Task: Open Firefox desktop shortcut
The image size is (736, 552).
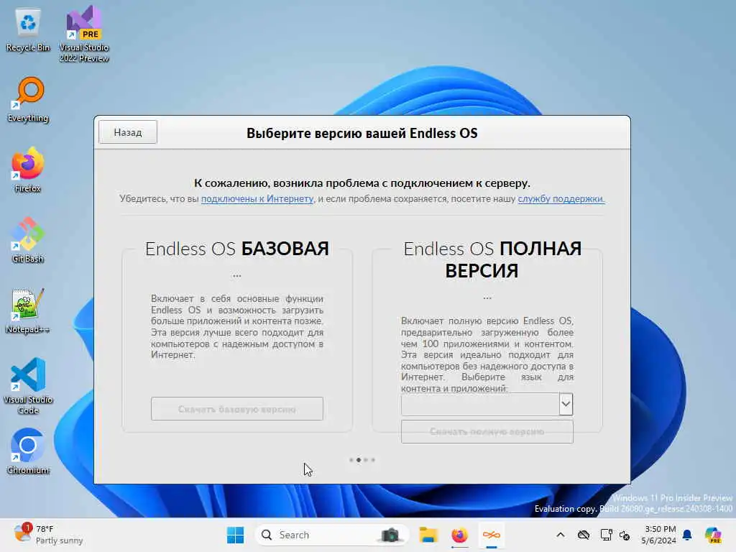Action: click(x=28, y=170)
